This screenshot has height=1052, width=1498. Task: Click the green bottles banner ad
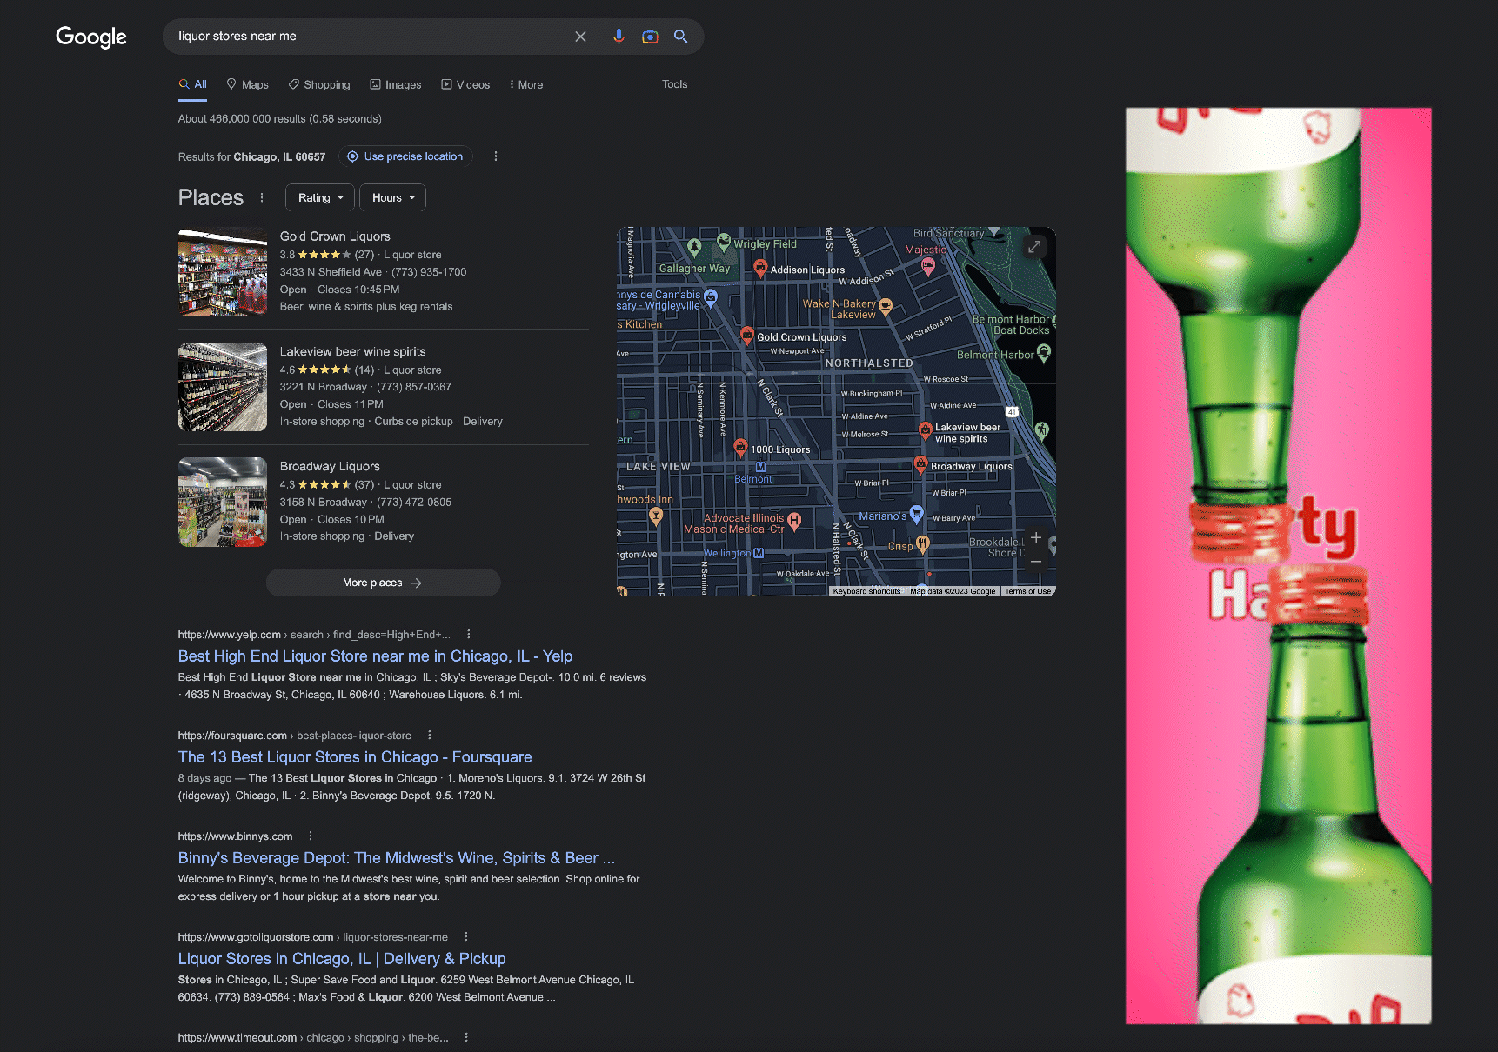(1278, 566)
